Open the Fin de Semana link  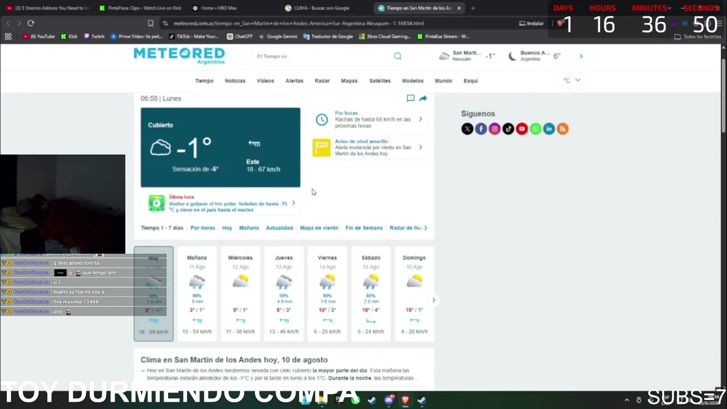pyautogui.click(x=364, y=228)
